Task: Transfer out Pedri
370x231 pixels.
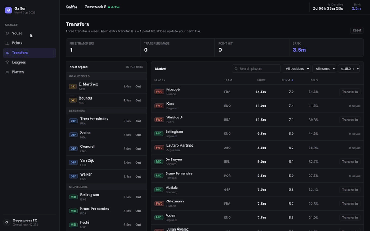Action: point(138,225)
